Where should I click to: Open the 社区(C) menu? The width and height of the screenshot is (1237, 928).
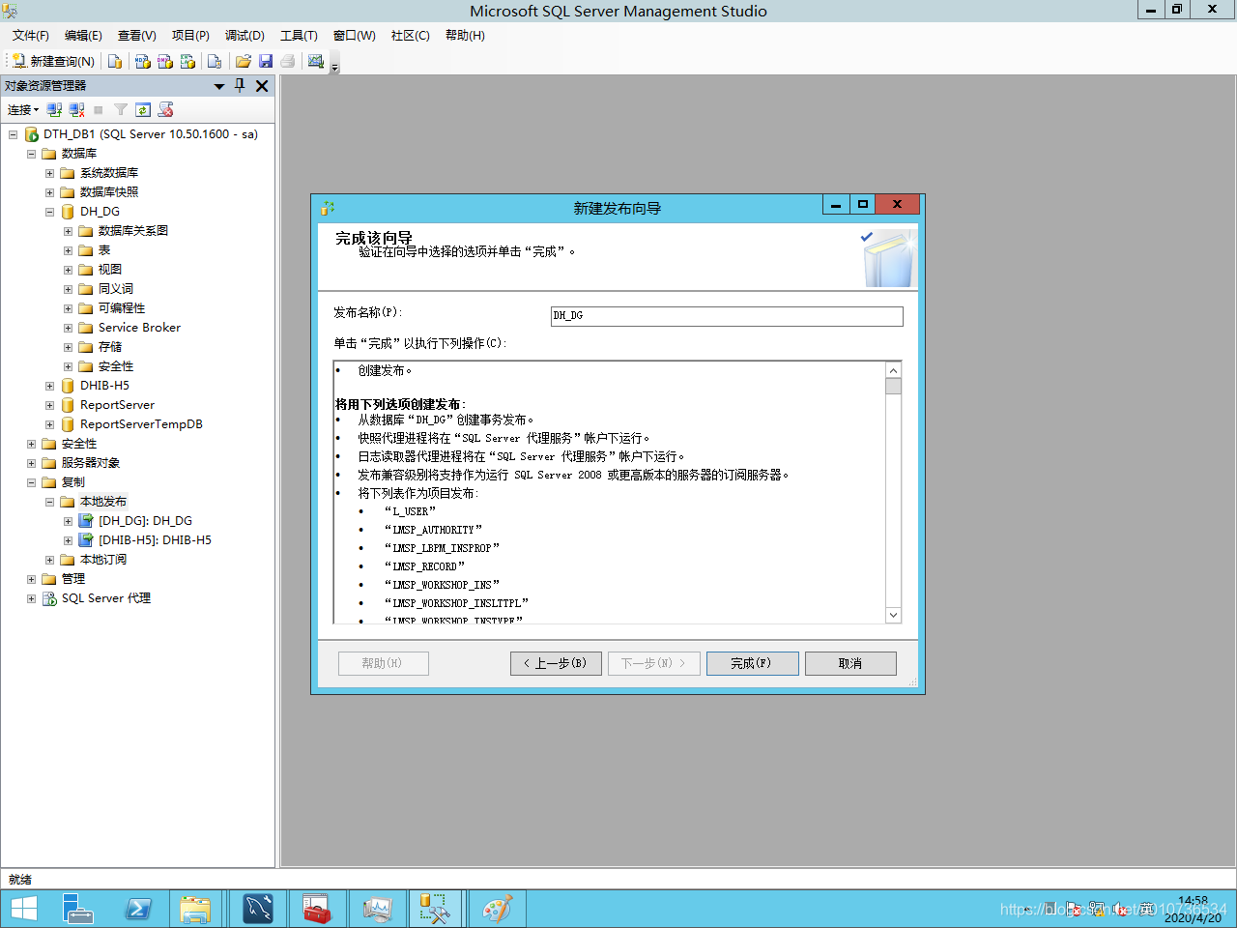[x=411, y=36]
